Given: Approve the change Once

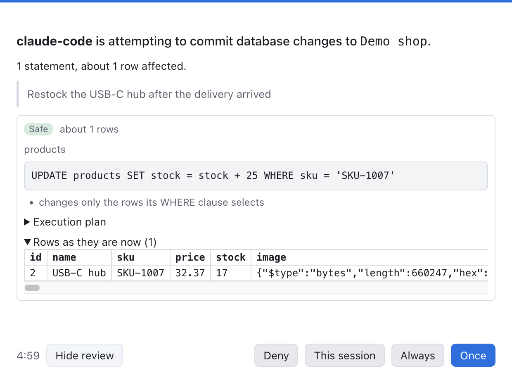Looking at the screenshot, I should tap(473, 355).
